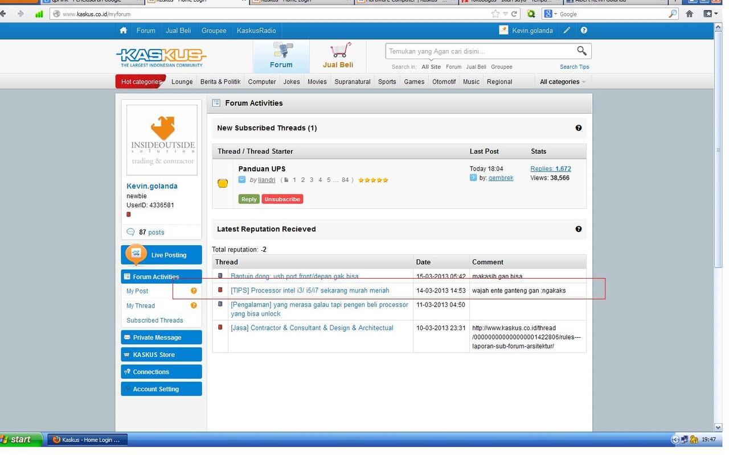Screen dimensions: 729x455
Task: Open 87 posts link
Action: (x=151, y=232)
